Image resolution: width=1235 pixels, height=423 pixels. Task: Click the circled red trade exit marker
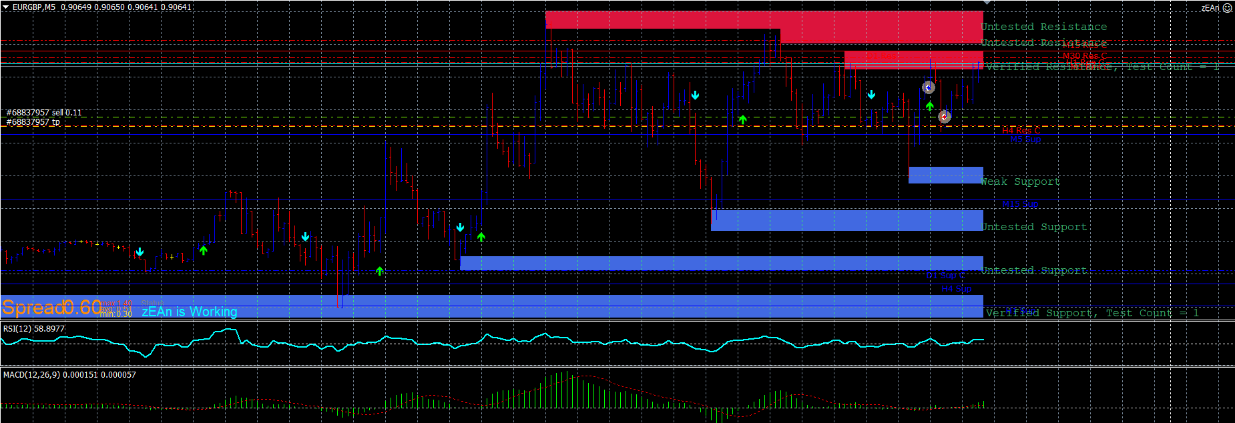[944, 117]
